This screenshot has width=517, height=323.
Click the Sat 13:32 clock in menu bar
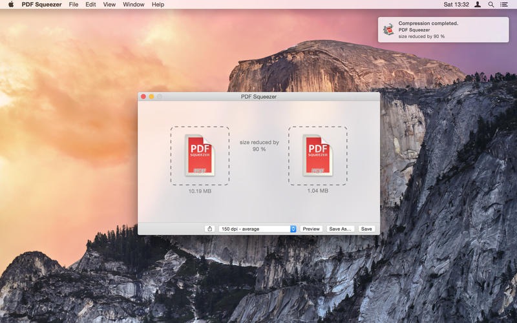point(456,5)
